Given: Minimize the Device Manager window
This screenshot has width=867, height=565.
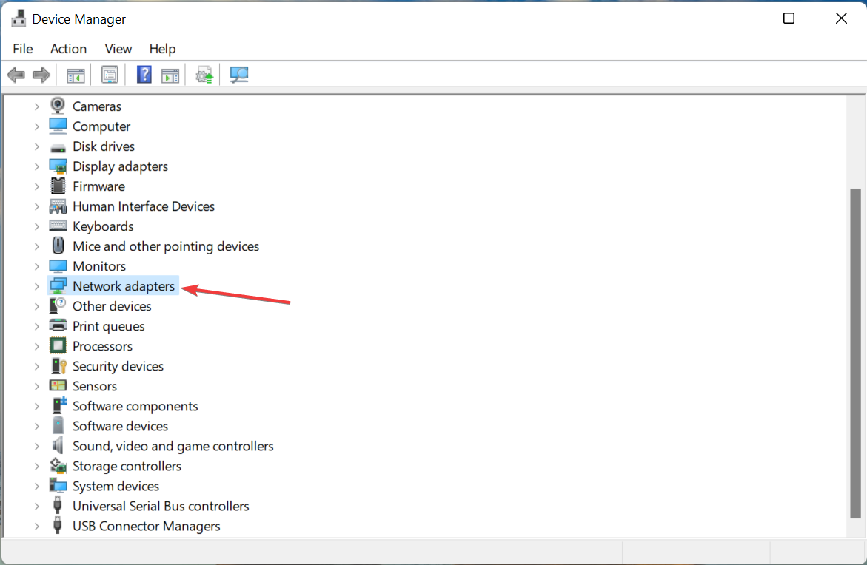Looking at the screenshot, I should (x=737, y=18).
